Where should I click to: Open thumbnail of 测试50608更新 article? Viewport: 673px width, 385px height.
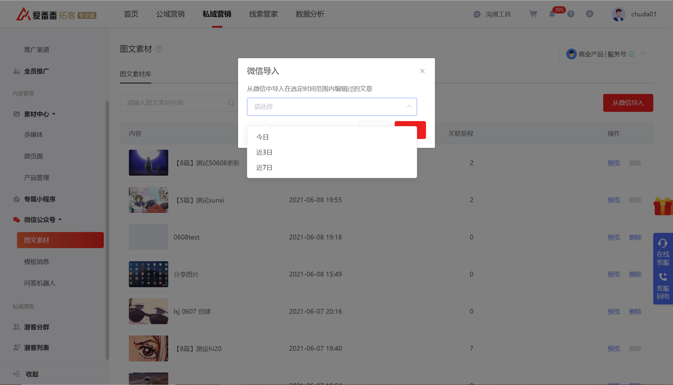tap(149, 163)
